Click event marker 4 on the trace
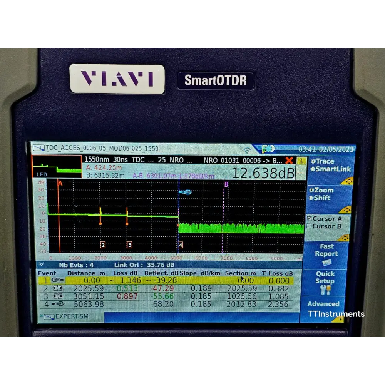The height and width of the screenshot is (385, 385). point(181,245)
